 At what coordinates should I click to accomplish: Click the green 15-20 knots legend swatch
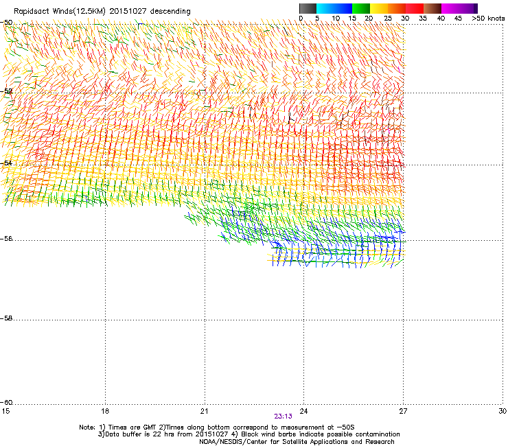[x=361, y=8]
